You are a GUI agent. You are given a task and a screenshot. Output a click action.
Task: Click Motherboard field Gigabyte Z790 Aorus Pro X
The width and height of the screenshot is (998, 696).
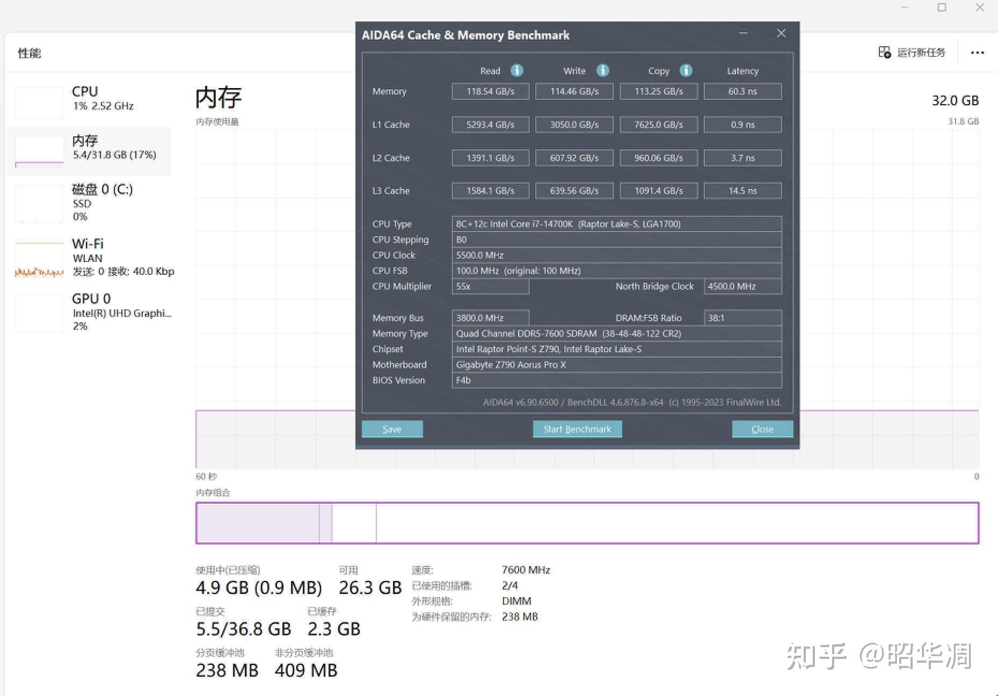coord(617,365)
